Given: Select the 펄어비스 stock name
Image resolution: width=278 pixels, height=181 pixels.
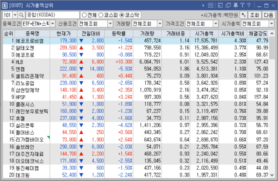Looking at the screenshot, I should click(x=25, y=133).
